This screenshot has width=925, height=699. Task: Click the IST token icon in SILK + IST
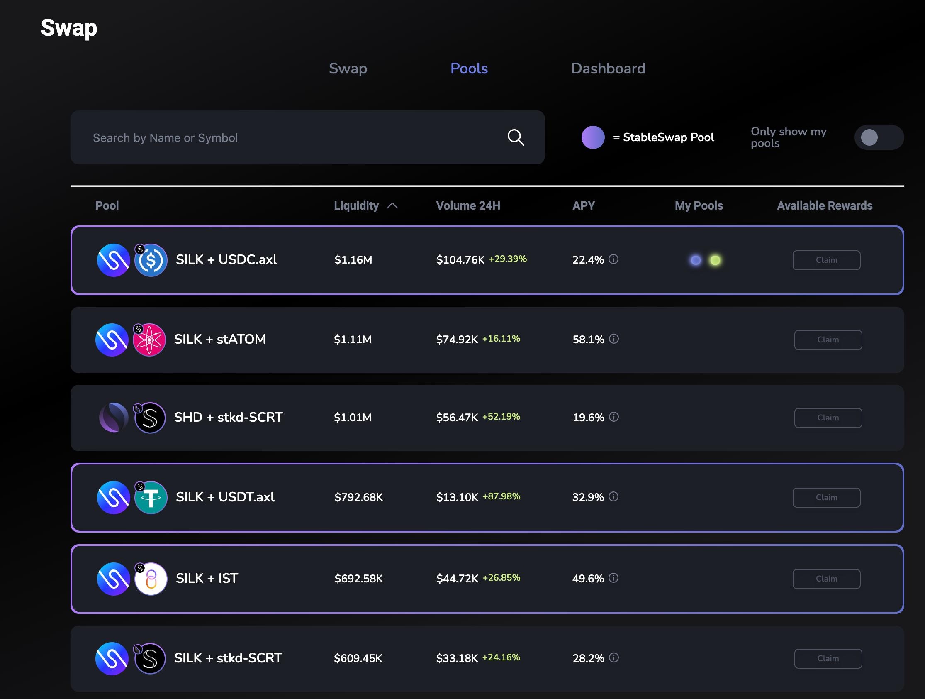[151, 579]
